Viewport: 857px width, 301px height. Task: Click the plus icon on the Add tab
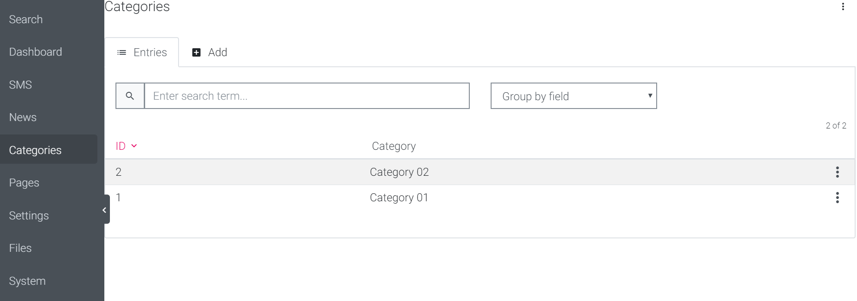pyautogui.click(x=195, y=52)
